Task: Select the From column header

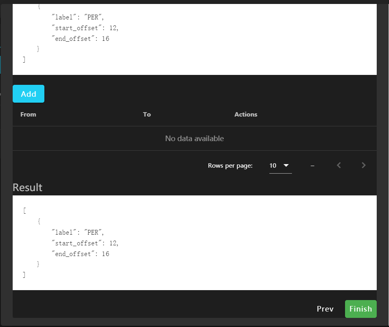Action: (x=28, y=115)
